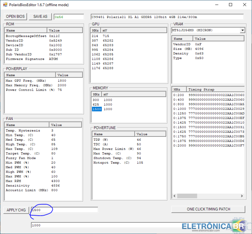Click the OPEN BIOS button
The height and width of the screenshot is (234, 252).
coord(15,17)
